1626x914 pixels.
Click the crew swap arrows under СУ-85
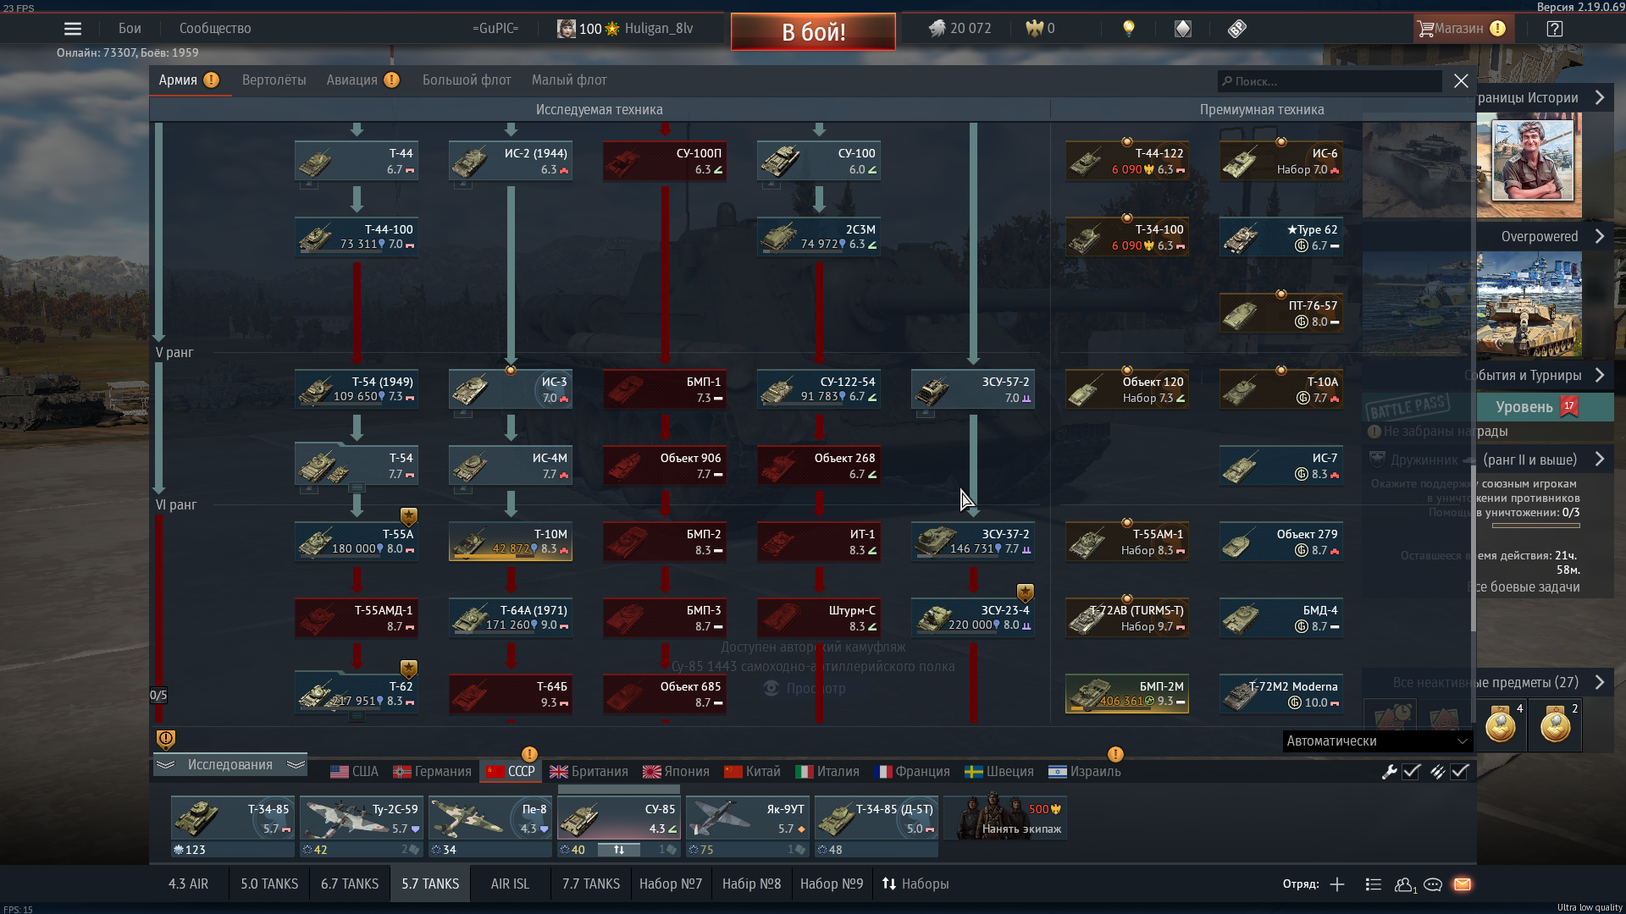[x=619, y=850]
